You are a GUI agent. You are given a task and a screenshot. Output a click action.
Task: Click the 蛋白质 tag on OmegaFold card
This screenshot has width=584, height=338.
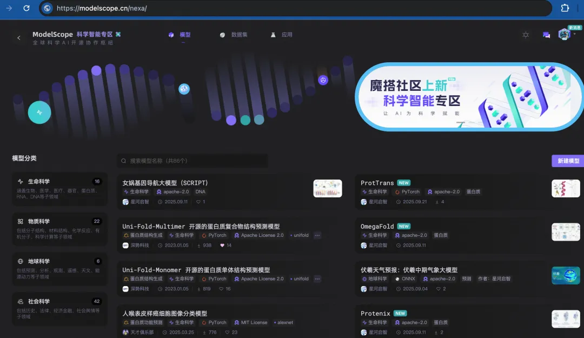click(441, 236)
